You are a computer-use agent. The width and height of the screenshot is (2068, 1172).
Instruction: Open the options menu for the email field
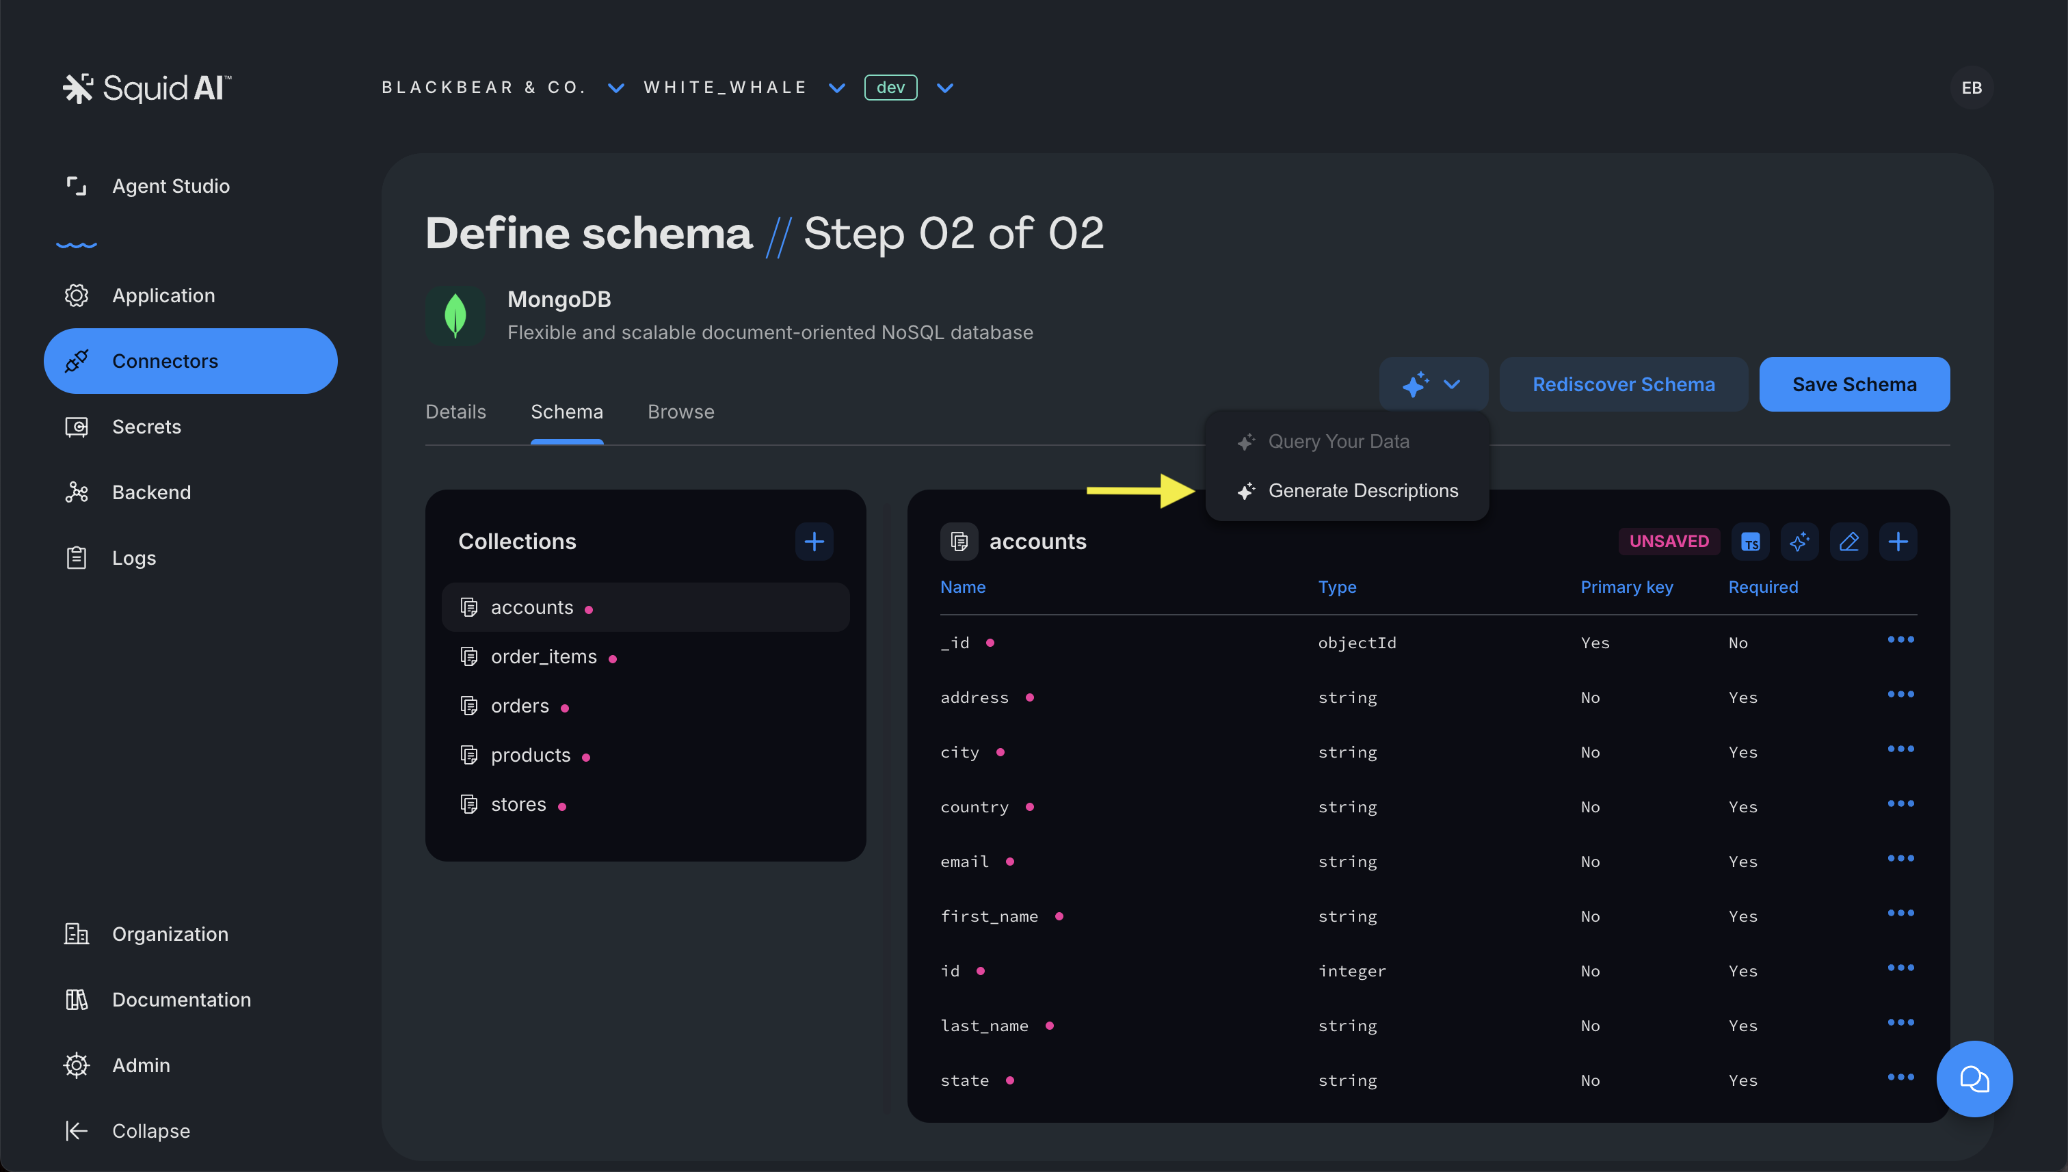(1900, 858)
